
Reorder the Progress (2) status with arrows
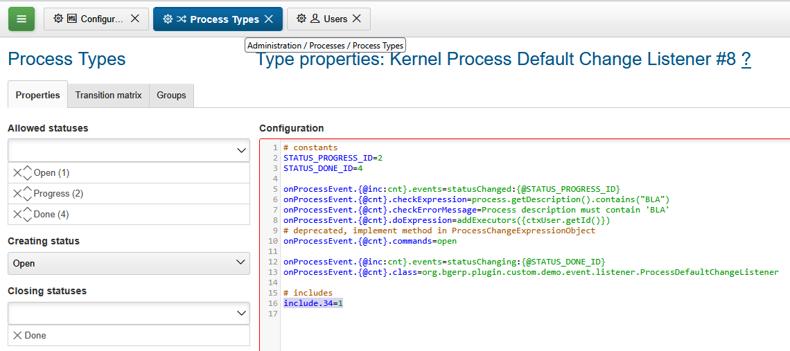coord(28,194)
